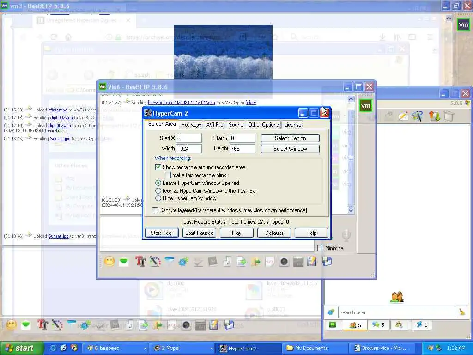Click Select Region button

tap(290, 138)
